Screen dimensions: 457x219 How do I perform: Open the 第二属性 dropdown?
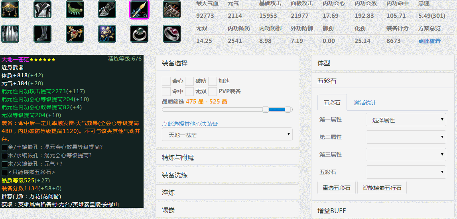(x=406, y=137)
